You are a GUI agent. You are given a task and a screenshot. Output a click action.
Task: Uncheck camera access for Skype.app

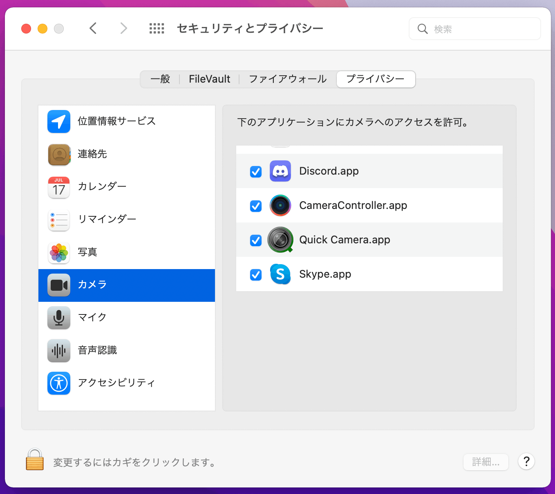(256, 275)
